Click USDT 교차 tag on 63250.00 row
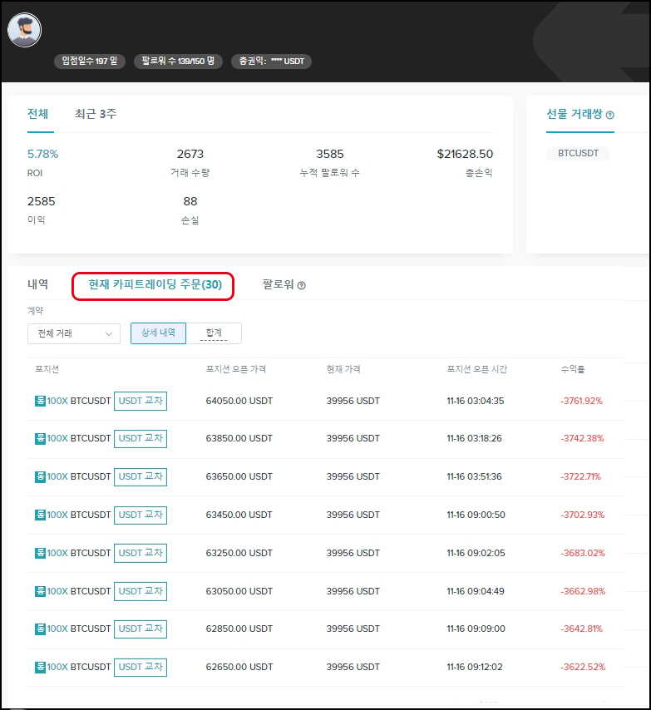651x710 pixels. [x=141, y=553]
